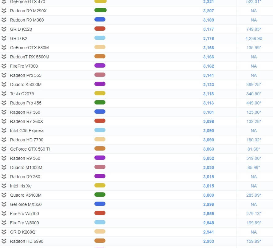The width and height of the screenshot is (273, 248).
Task: Click price 85.99* for Quadro M1000M
Action: (254, 167)
